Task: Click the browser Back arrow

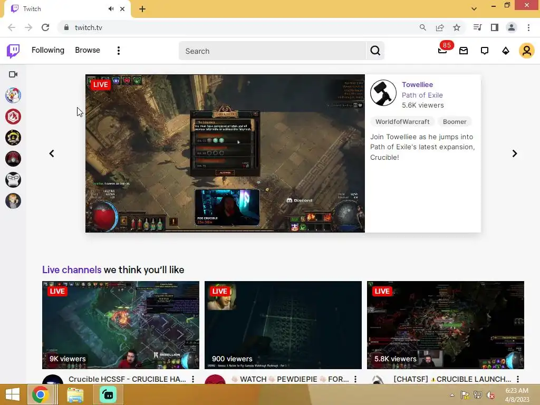Action: (x=12, y=27)
